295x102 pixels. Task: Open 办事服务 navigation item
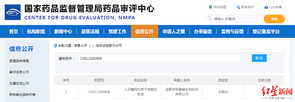click(203, 31)
